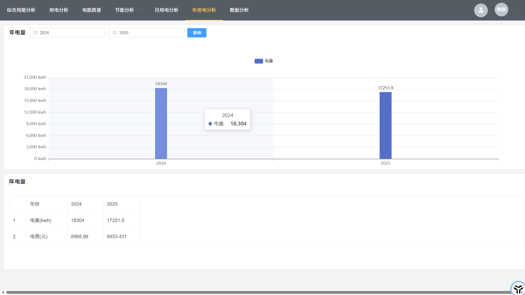Viewport: 525px width, 295px height.
Task: Go to 用电分析 page
Action: (x=59, y=10)
